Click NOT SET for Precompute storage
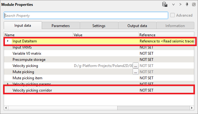The width and height of the screenshot is (198, 114). click(x=146, y=60)
